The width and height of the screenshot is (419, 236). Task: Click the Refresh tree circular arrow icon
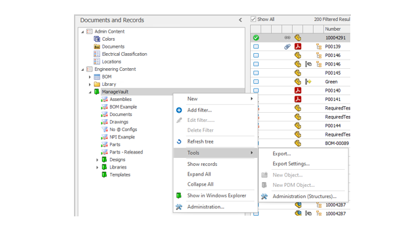179,142
